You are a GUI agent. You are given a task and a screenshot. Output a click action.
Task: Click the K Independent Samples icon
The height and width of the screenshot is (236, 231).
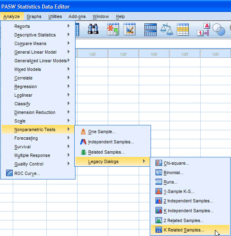(x=159, y=211)
